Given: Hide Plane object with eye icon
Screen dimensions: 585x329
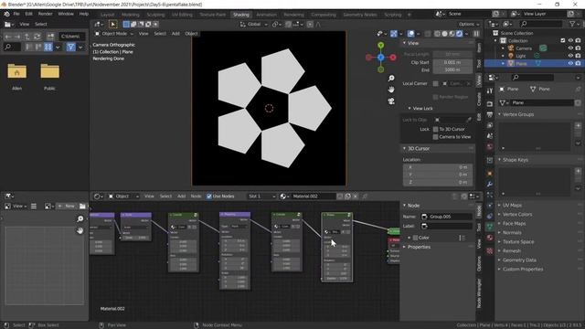Looking at the screenshot, I should 570,64.
